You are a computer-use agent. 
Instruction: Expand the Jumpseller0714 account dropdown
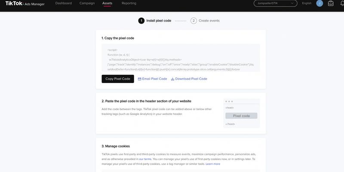pos(275,3)
